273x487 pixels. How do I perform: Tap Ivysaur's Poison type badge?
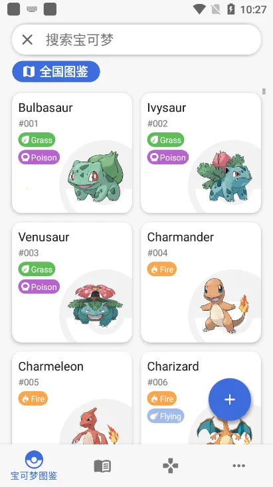168,157
